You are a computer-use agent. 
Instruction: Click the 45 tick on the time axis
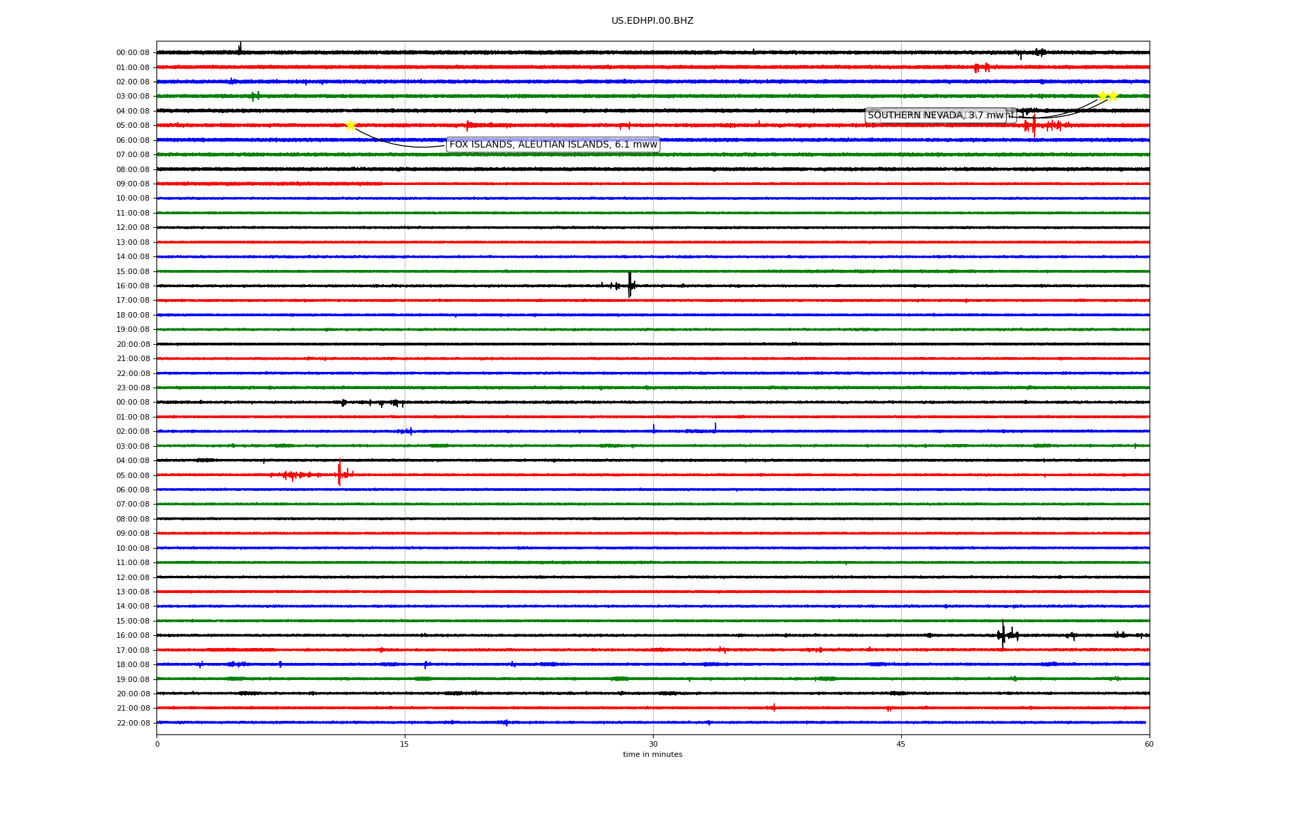(x=901, y=744)
